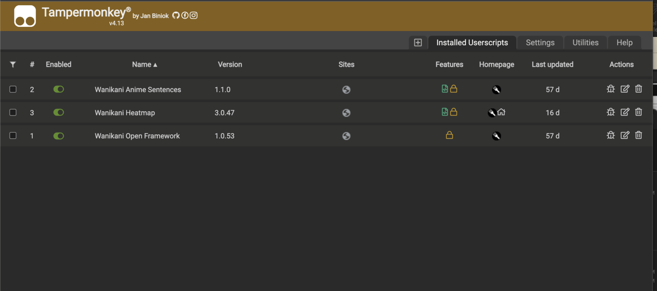Image resolution: width=657 pixels, height=291 pixels.
Task: Open the Settings tab
Action: pyautogui.click(x=540, y=42)
